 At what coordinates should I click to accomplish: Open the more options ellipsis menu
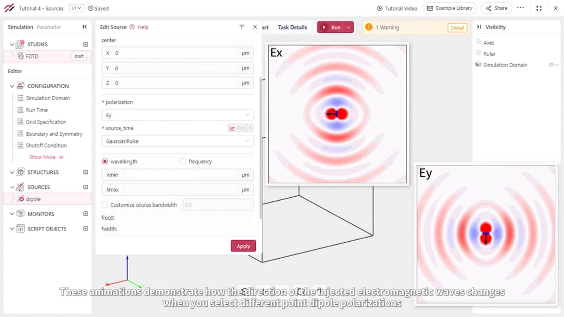[x=520, y=8]
